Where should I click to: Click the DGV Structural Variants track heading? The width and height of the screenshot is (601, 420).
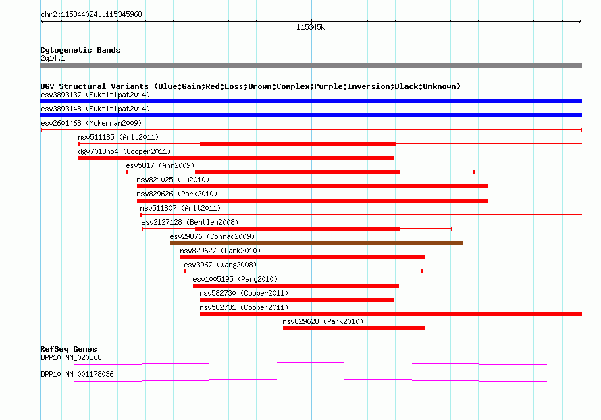tap(251, 86)
